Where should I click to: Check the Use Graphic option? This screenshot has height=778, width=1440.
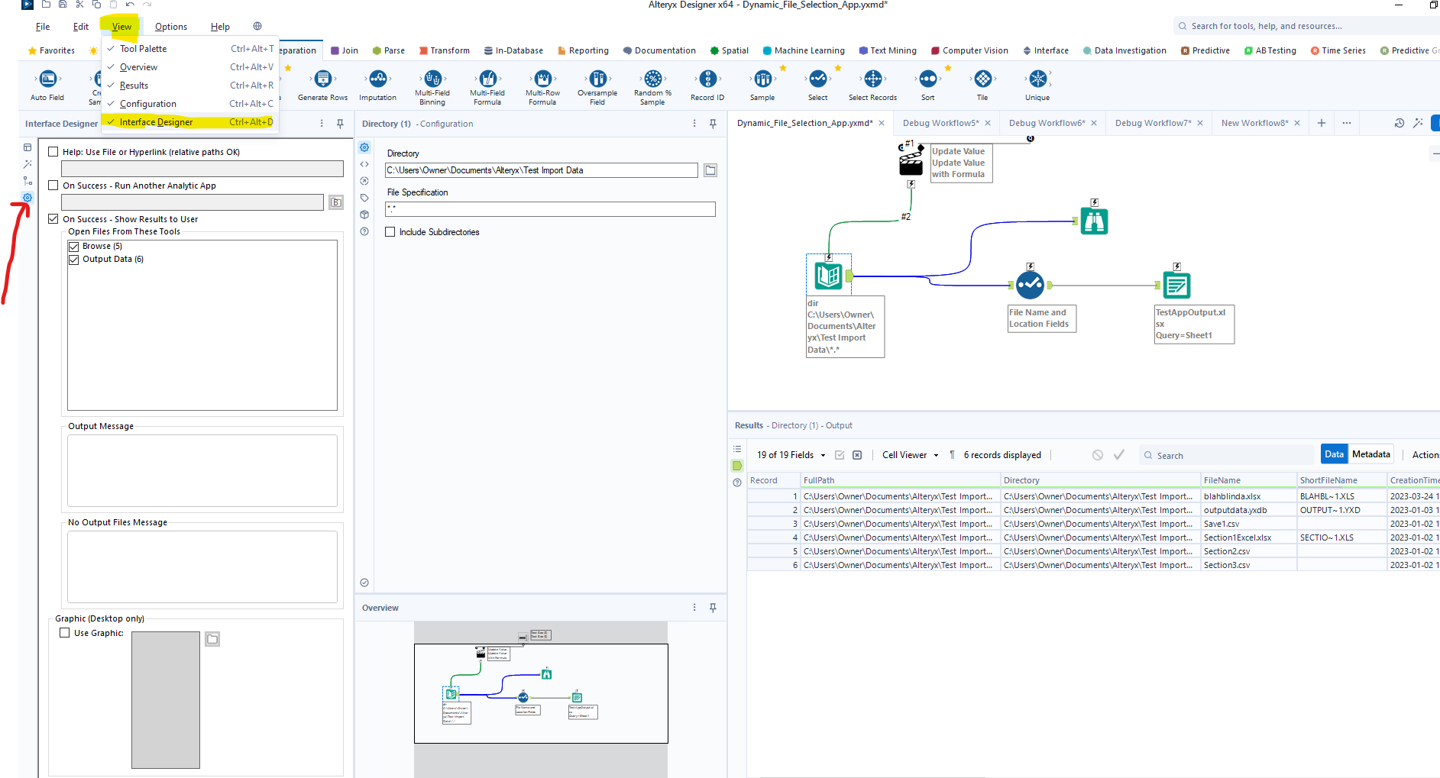pyautogui.click(x=64, y=632)
